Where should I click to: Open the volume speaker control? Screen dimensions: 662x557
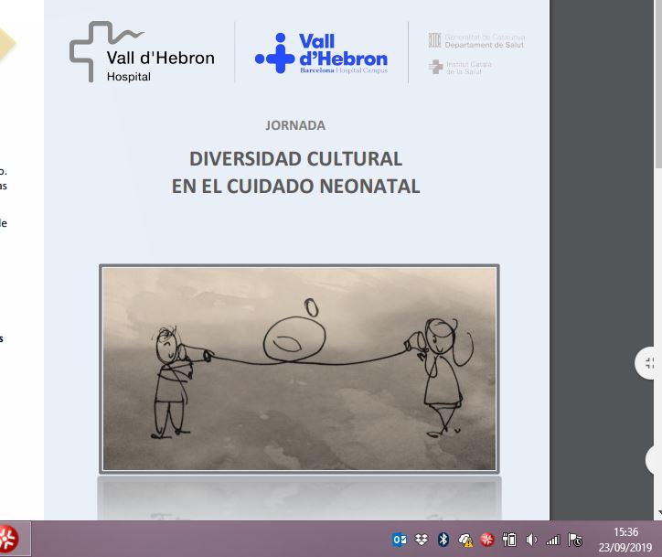coord(531,540)
